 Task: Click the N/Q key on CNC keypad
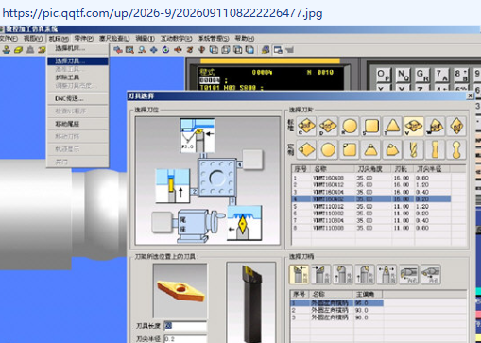point(403,75)
